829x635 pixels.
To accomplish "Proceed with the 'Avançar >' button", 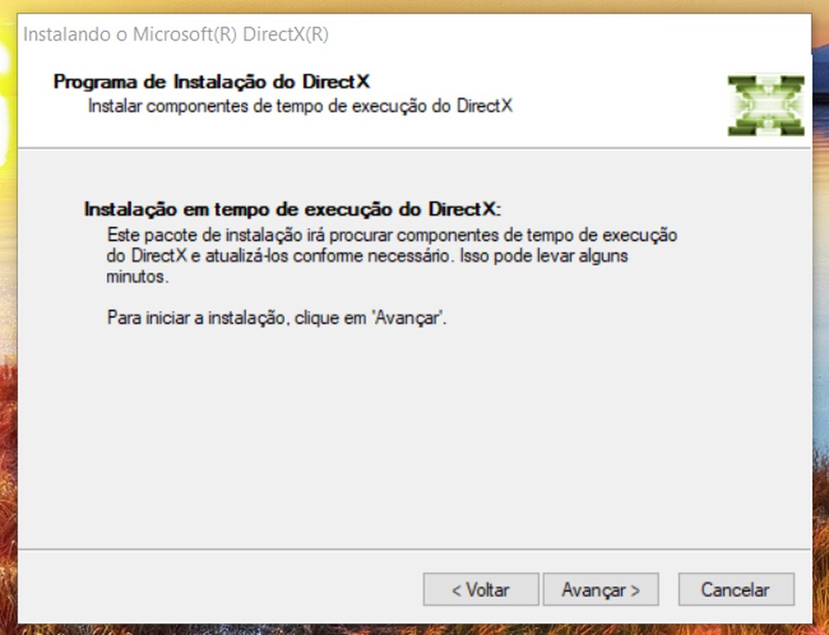I will click(601, 589).
